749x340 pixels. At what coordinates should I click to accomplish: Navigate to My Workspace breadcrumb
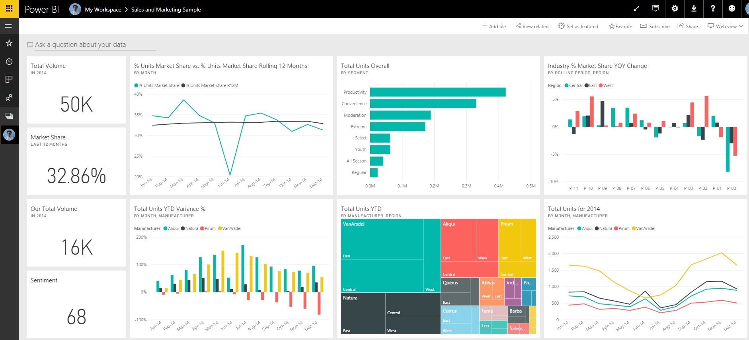tap(103, 10)
